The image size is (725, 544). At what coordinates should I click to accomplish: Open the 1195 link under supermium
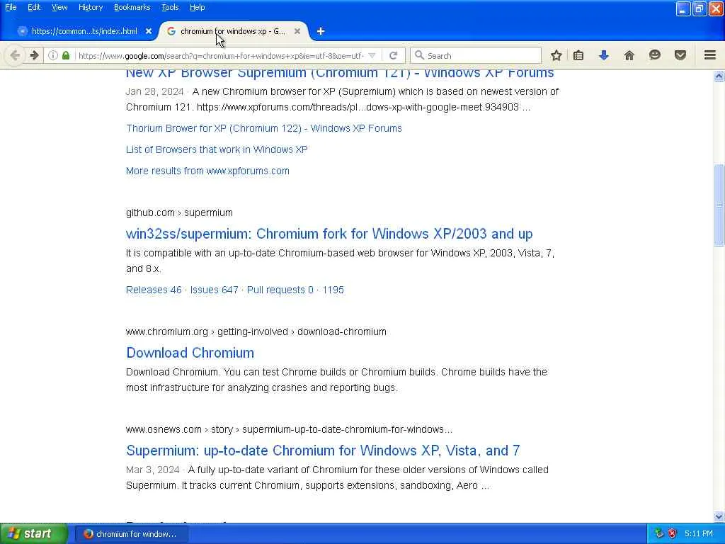(333, 290)
